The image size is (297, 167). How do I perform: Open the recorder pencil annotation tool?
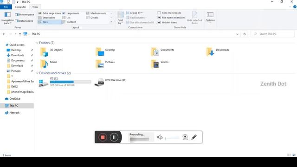click(194, 137)
